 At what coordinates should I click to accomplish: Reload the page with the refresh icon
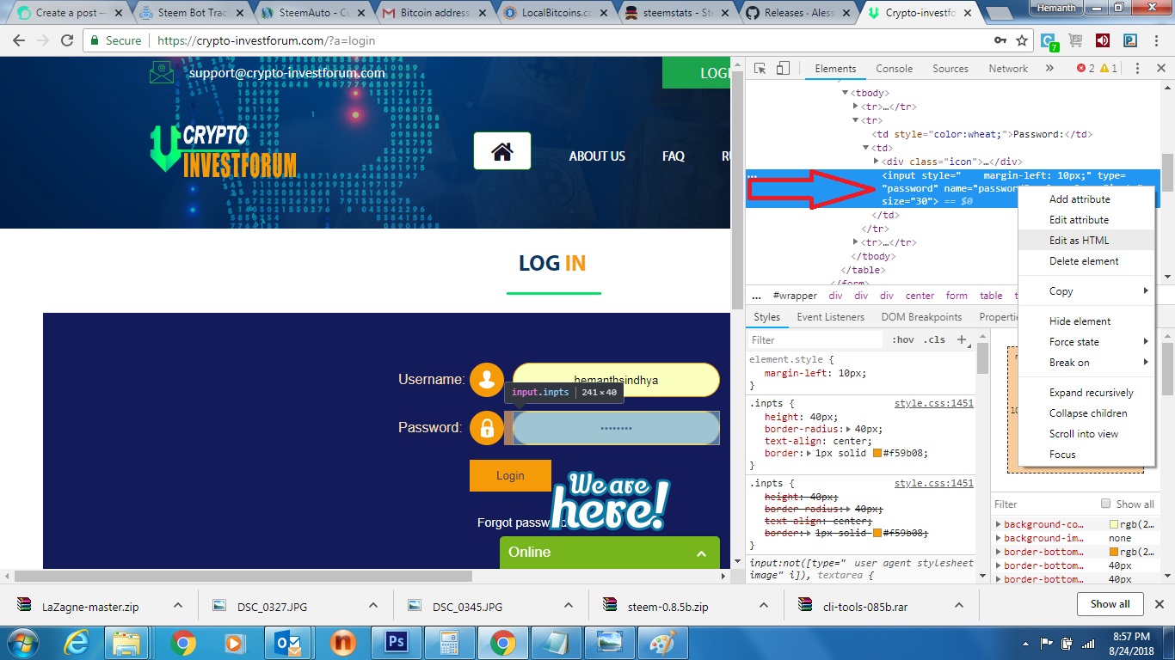(67, 40)
